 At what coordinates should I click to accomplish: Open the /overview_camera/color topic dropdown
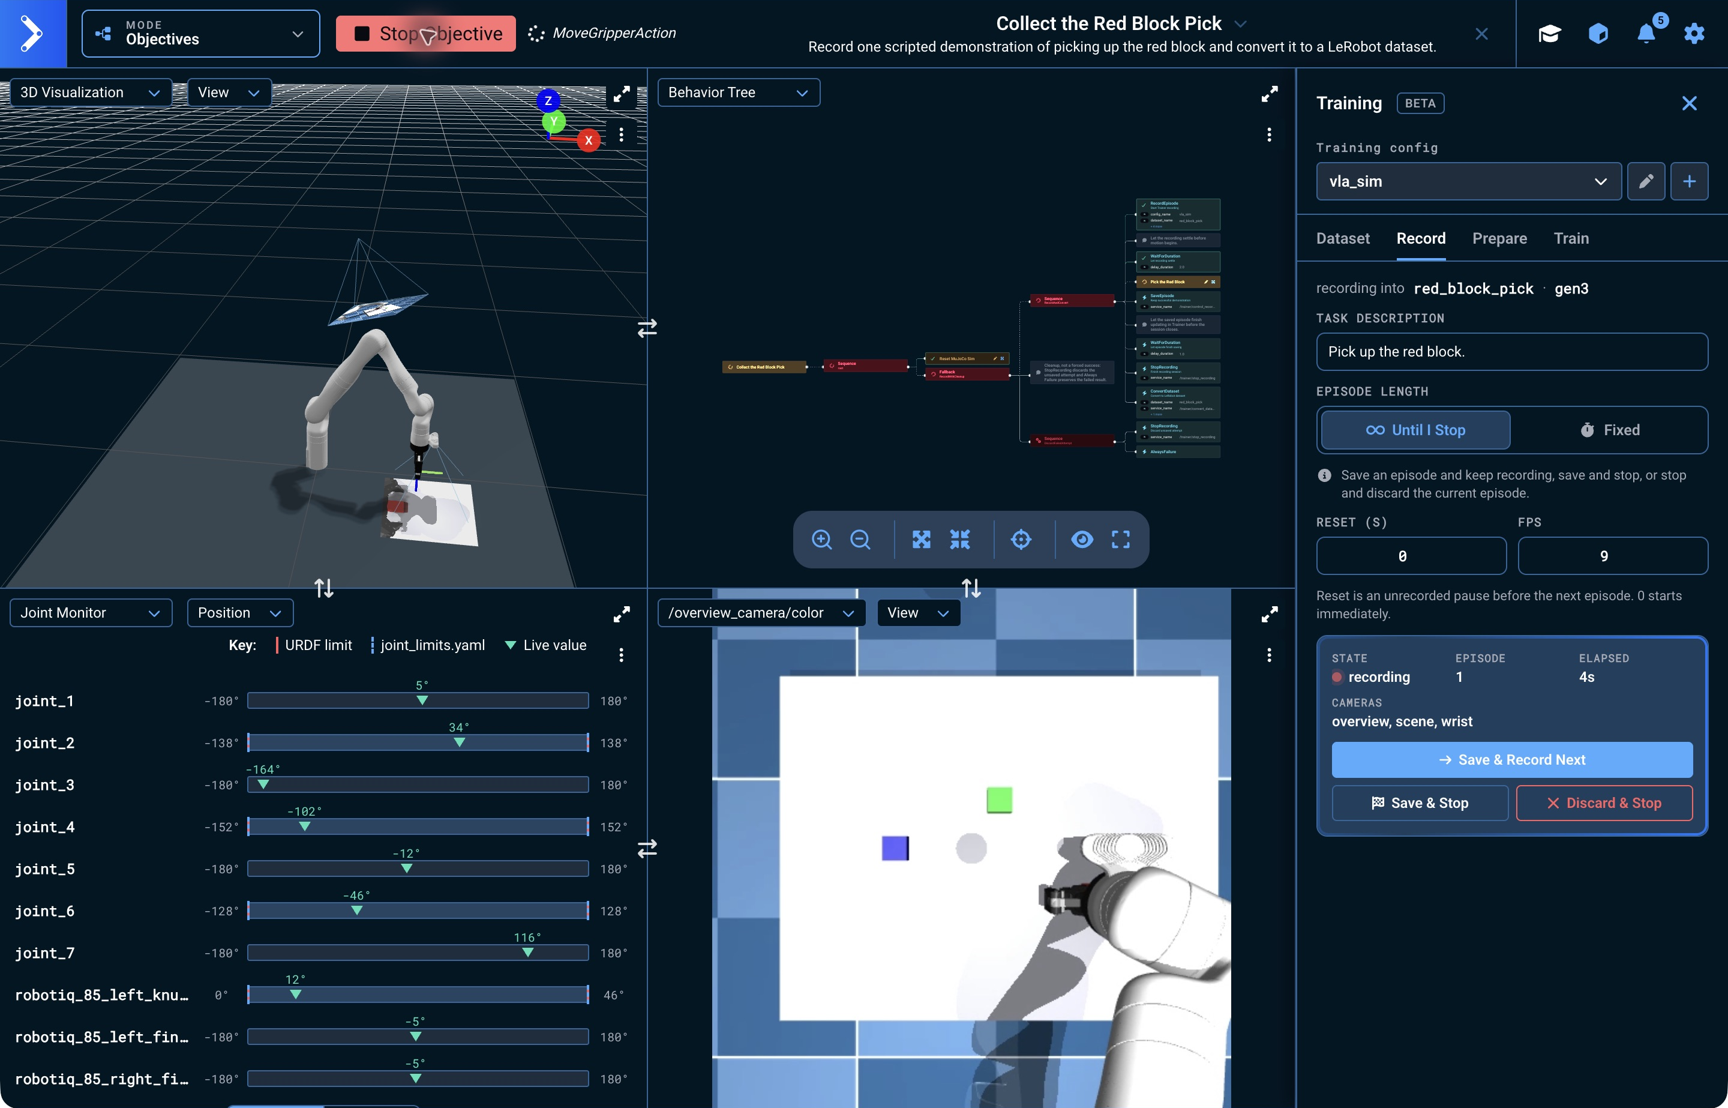point(761,613)
